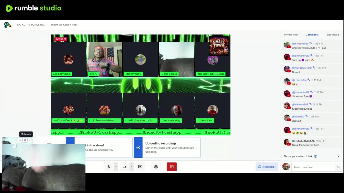Click comment text "fuqeryfridayvibez"
The width and height of the screenshot is (344, 193).
click(302, 109)
